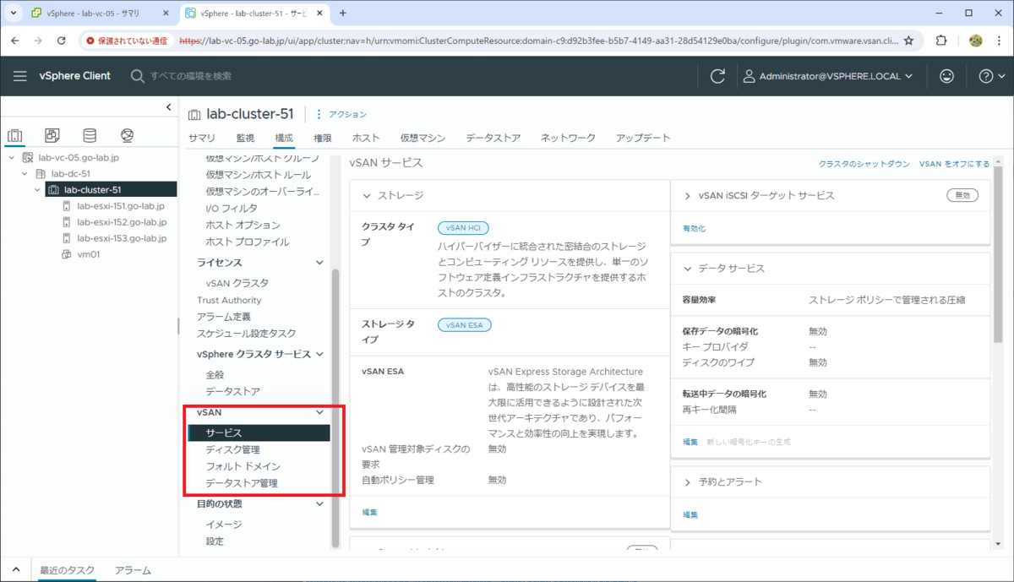This screenshot has height=582, width=1014.
Task: Open the feedback smiley icon
Action: (947, 76)
